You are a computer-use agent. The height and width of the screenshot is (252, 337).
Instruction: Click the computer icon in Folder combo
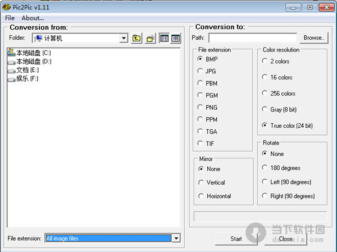pyautogui.click(x=38, y=38)
